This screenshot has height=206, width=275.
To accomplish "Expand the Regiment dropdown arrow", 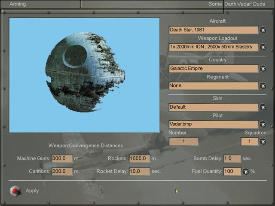I will [x=263, y=86].
